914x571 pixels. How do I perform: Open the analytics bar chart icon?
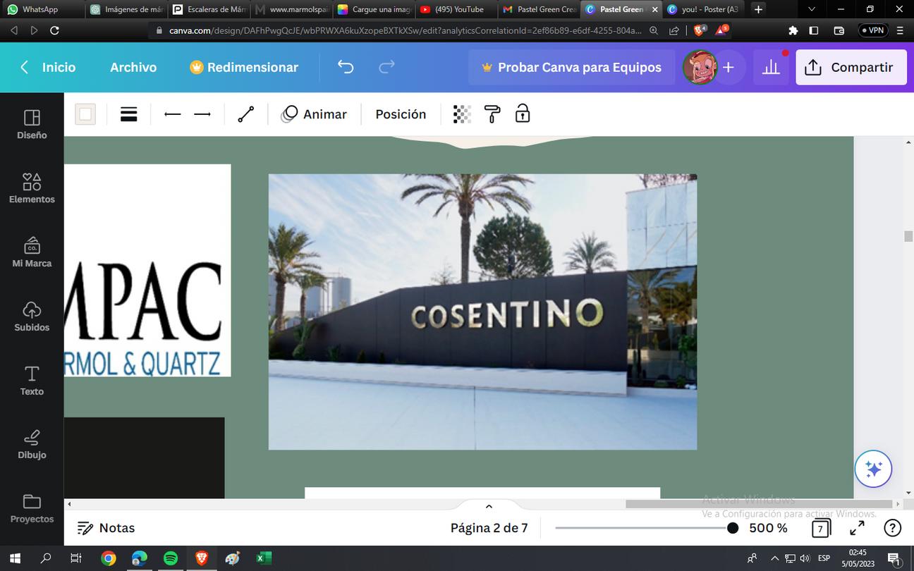click(x=772, y=67)
